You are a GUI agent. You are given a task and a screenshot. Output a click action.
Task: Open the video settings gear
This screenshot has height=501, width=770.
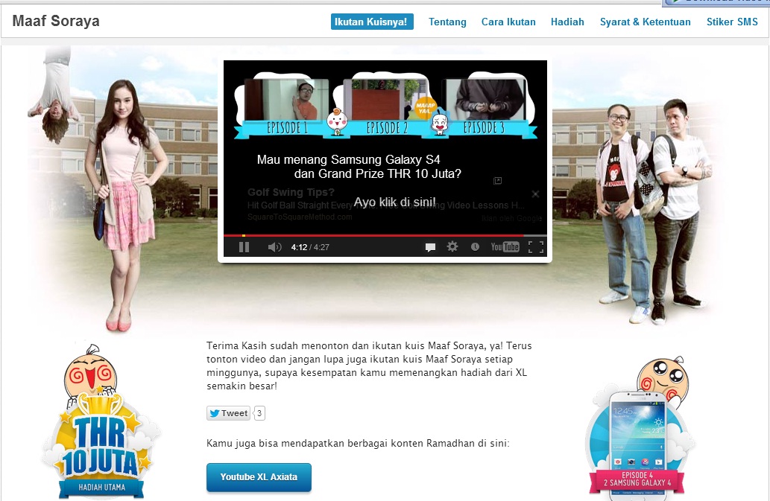452,246
